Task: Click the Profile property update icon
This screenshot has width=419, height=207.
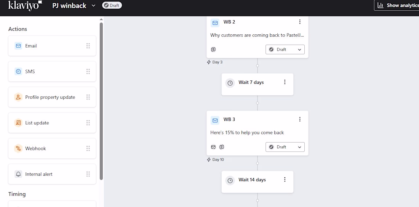Action: tap(18, 97)
